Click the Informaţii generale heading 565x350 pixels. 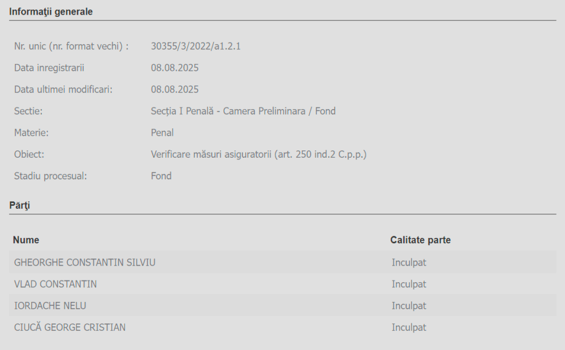(51, 12)
